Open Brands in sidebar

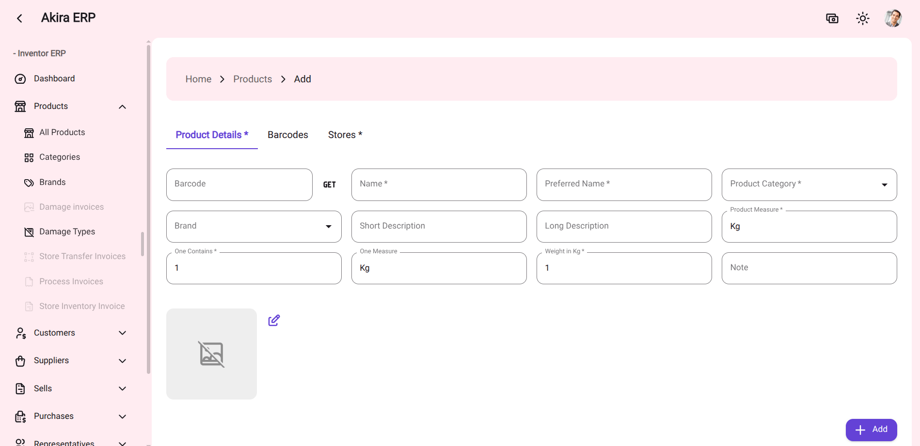click(x=52, y=182)
